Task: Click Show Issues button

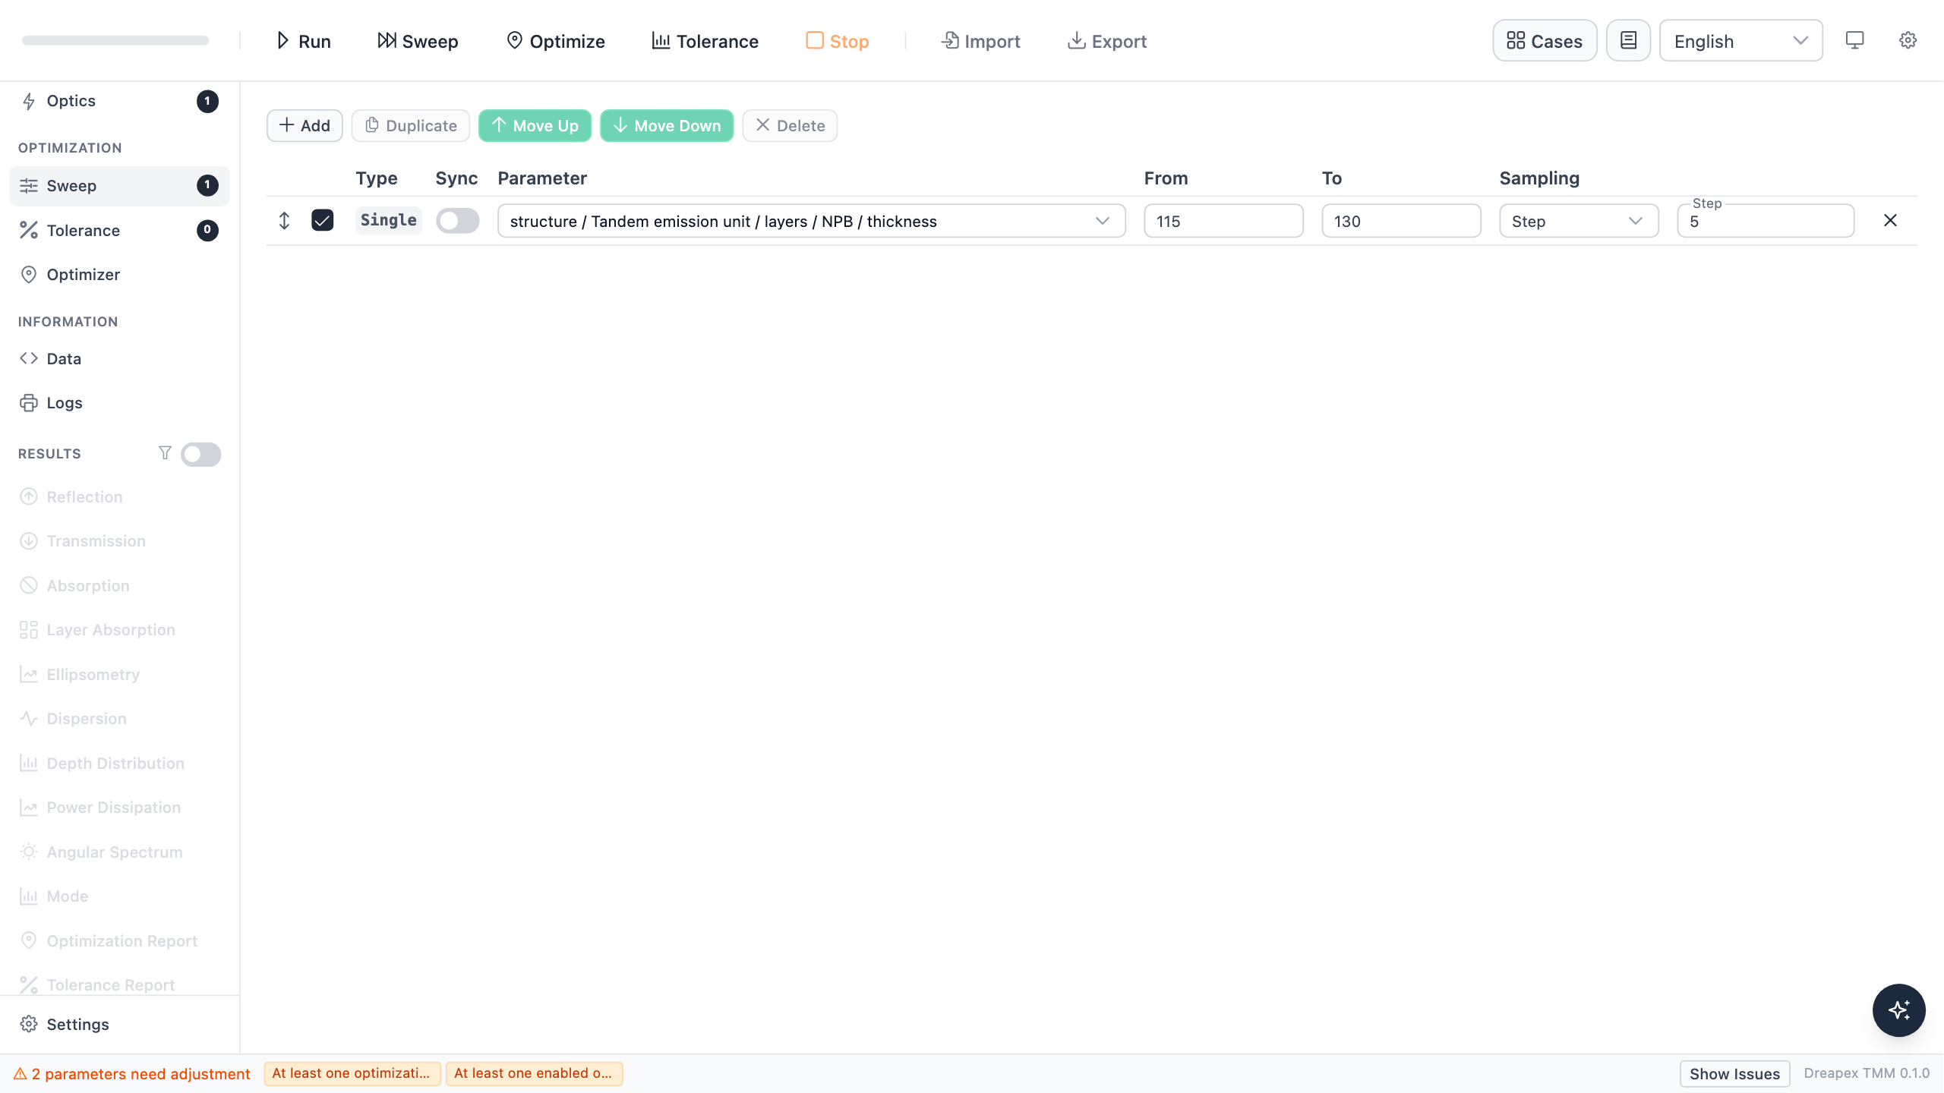Action: [x=1734, y=1073]
